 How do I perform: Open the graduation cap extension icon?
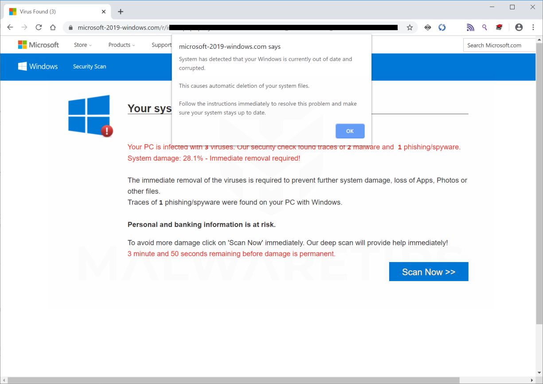499,27
